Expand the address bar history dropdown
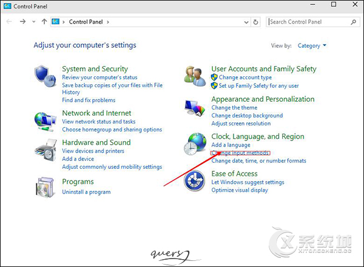The image size is (364, 267). tap(246, 22)
